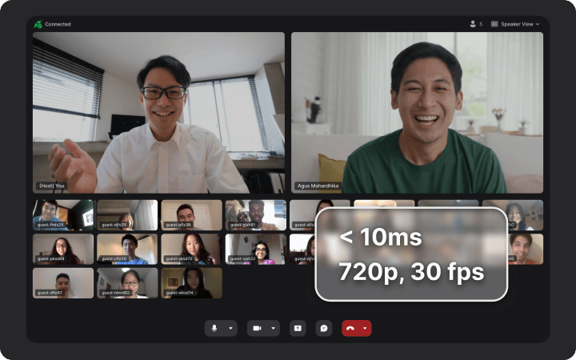Click the Speaker View grid icon

(x=494, y=24)
